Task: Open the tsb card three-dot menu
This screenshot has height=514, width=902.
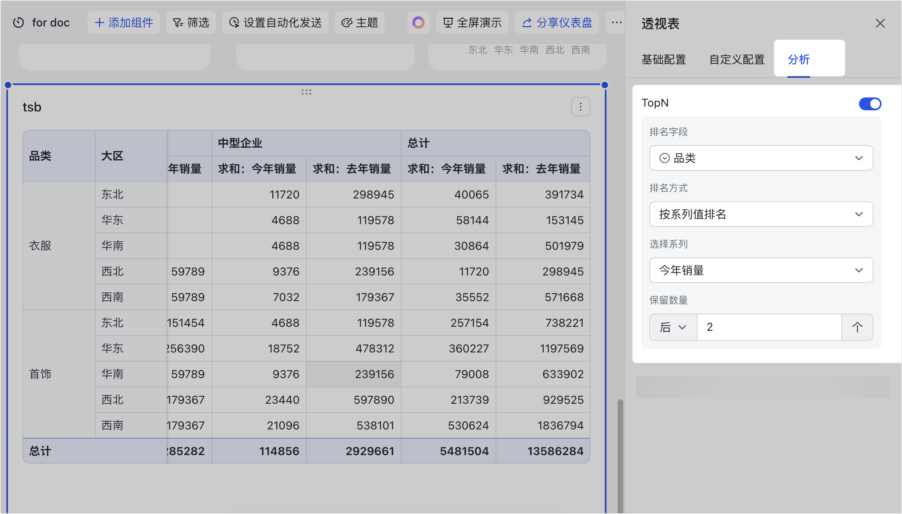Action: tap(580, 107)
